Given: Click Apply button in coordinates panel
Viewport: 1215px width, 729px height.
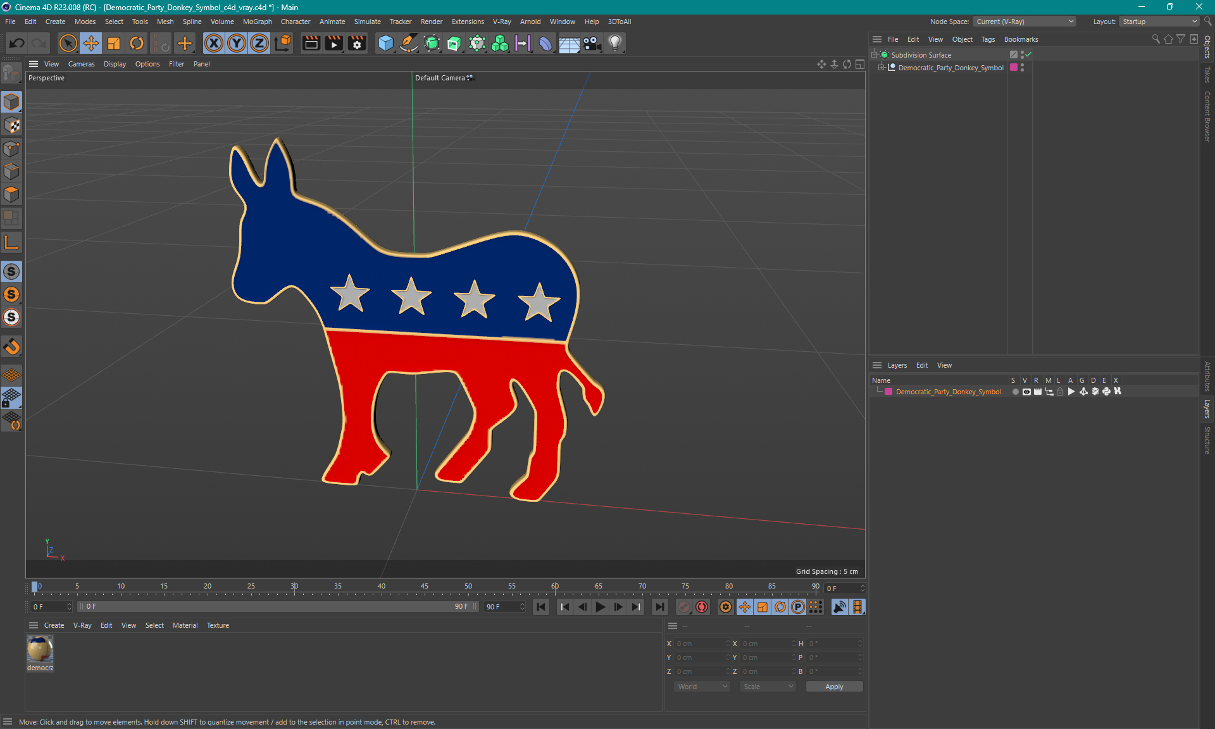Looking at the screenshot, I should point(834,687).
